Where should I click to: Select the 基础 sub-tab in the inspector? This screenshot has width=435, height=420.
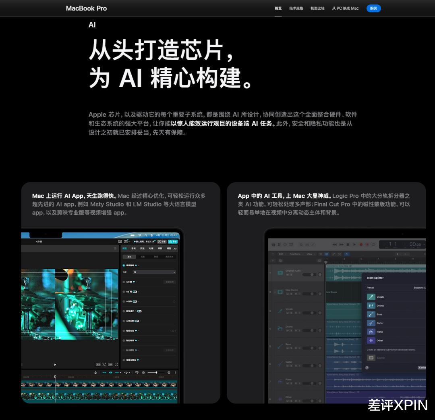point(129,257)
